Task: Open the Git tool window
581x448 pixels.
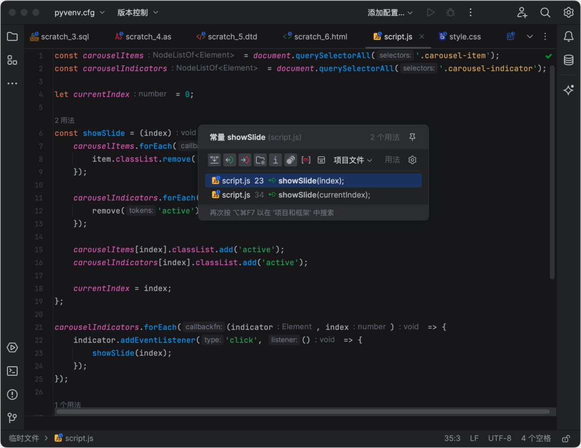Action: point(12,418)
